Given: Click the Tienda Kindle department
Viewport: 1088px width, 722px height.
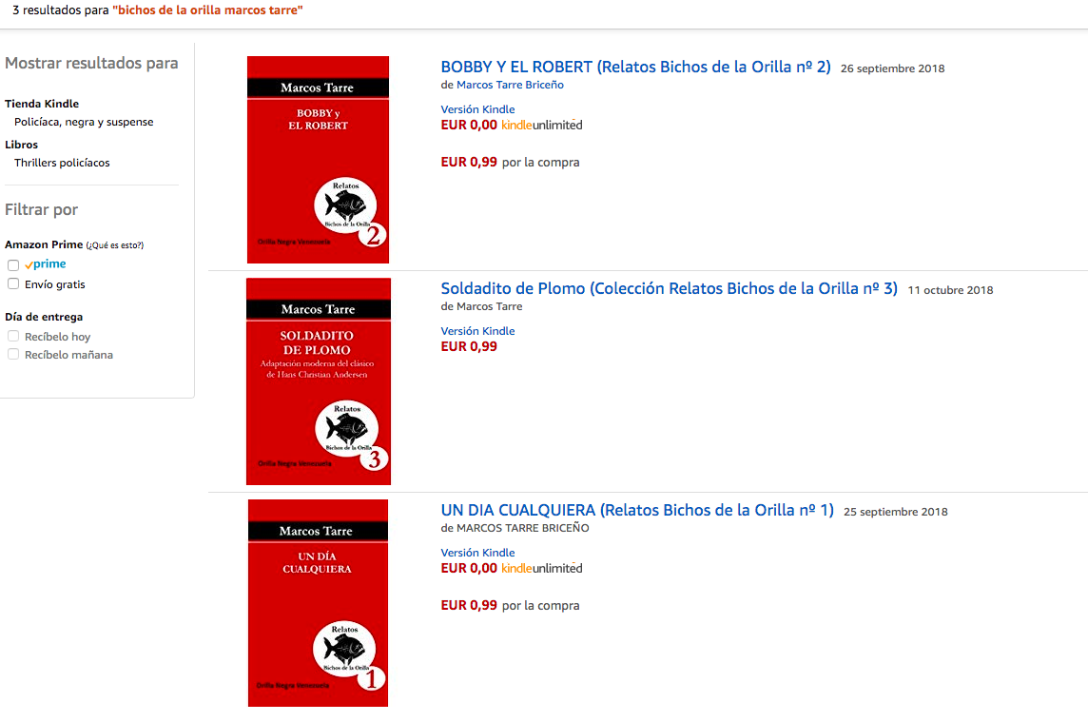Looking at the screenshot, I should point(42,104).
